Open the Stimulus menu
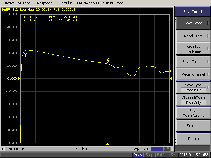211x158 pixels. pos(64,3)
